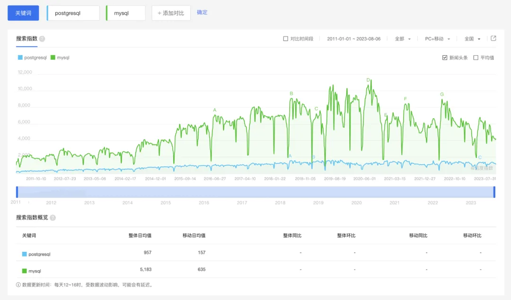Click blue marker B on postgresql line
Screen dimensions: 511x300
[314, 157]
